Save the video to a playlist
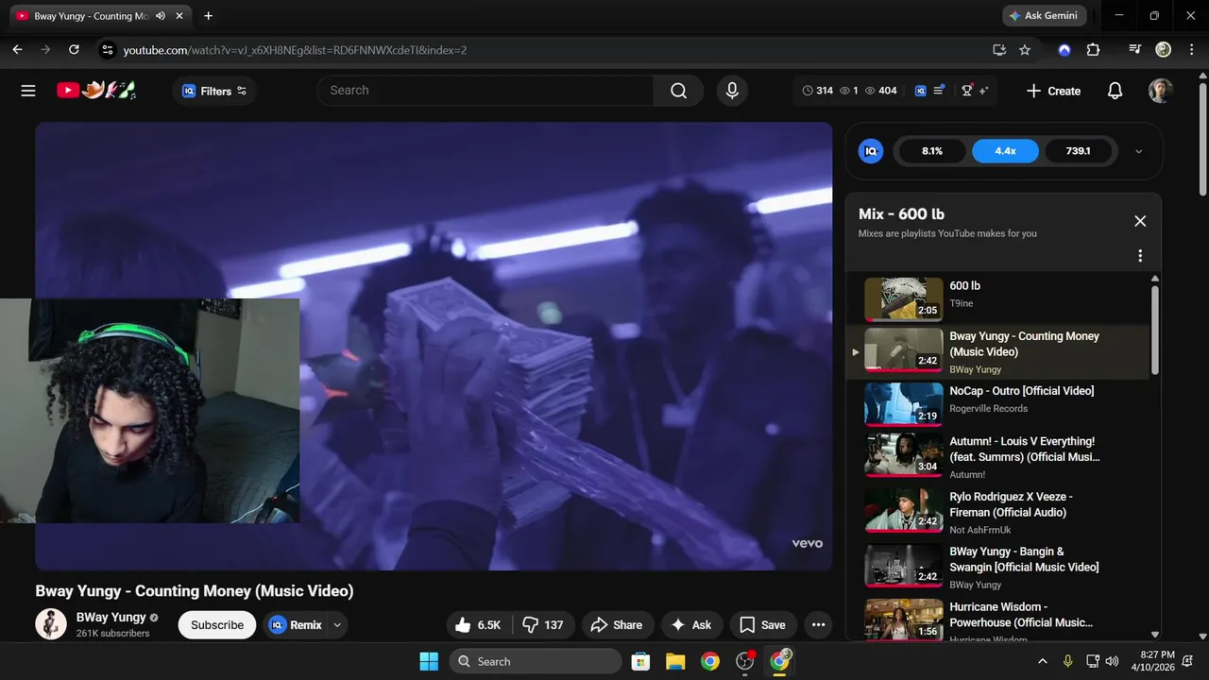This screenshot has height=680, width=1209. point(762,624)
